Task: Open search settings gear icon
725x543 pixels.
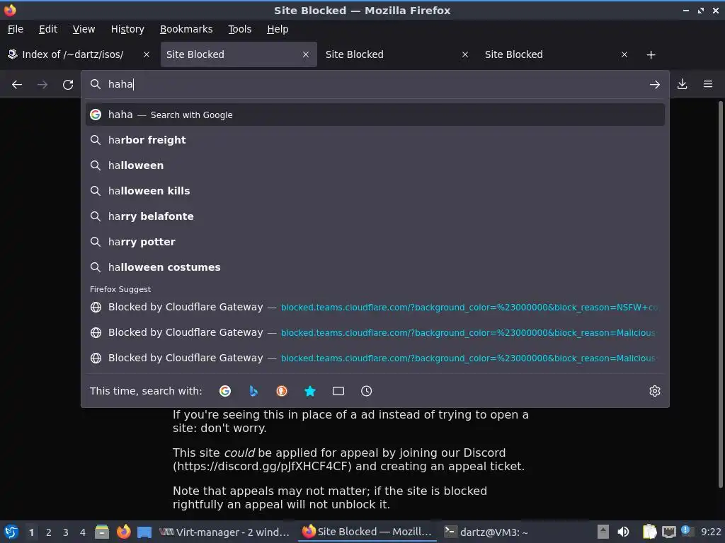Action: 654,391
